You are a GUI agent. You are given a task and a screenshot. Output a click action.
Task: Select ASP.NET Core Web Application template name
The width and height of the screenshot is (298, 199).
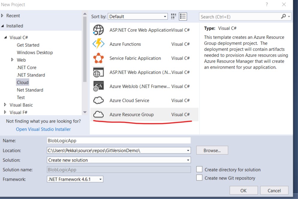coord(140,30)
